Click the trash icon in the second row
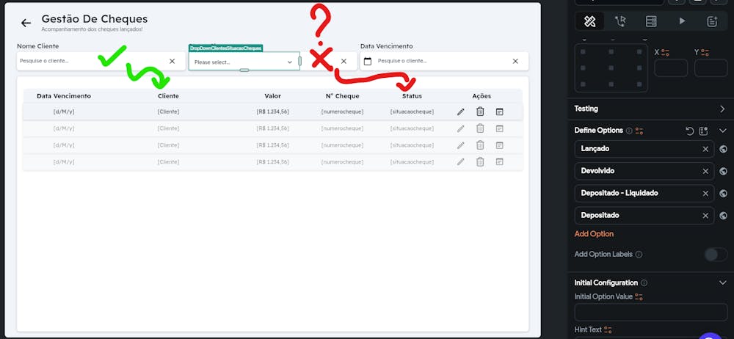 coord(480,128)
